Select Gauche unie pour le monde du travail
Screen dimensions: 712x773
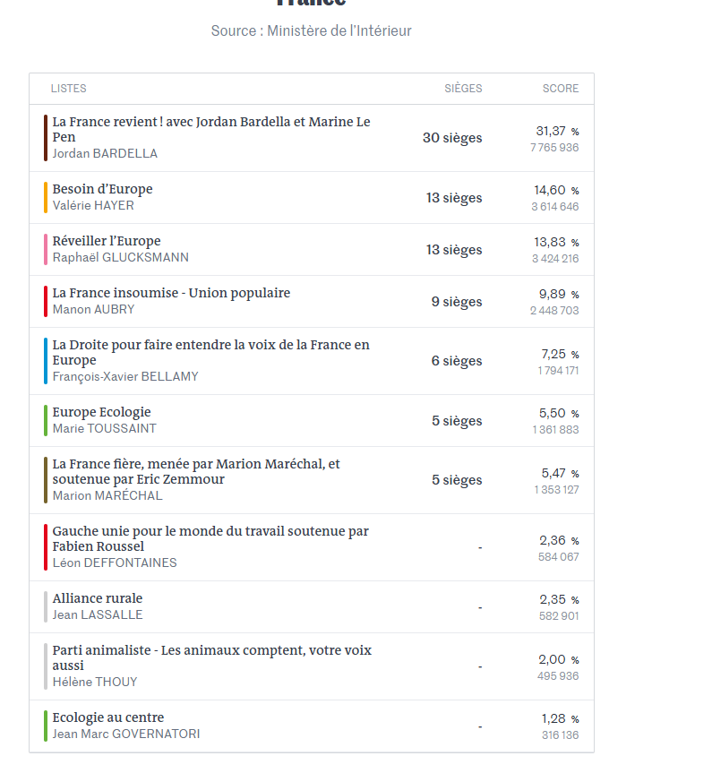(210, 538)
